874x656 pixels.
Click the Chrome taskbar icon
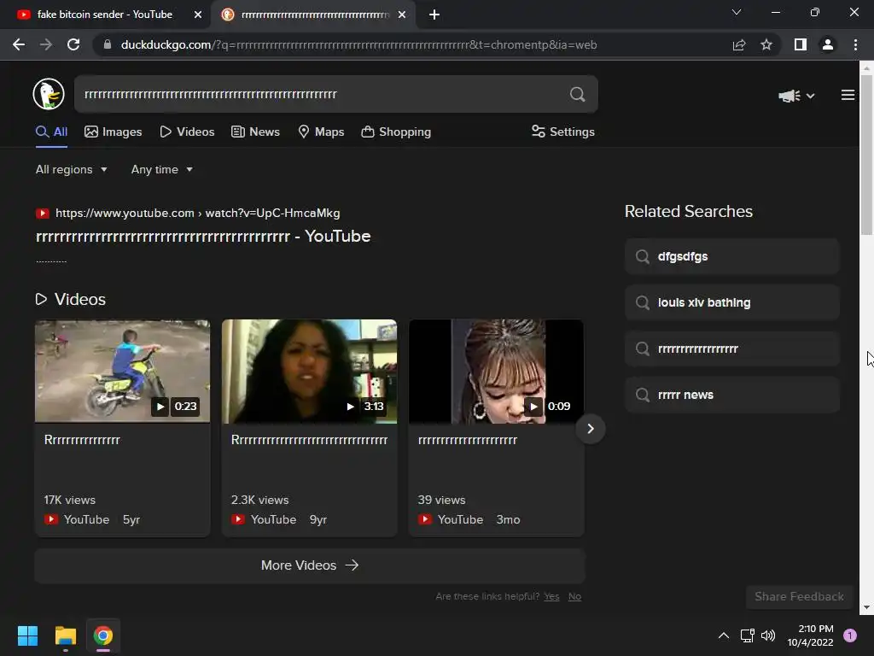click(x=103, y=635)
